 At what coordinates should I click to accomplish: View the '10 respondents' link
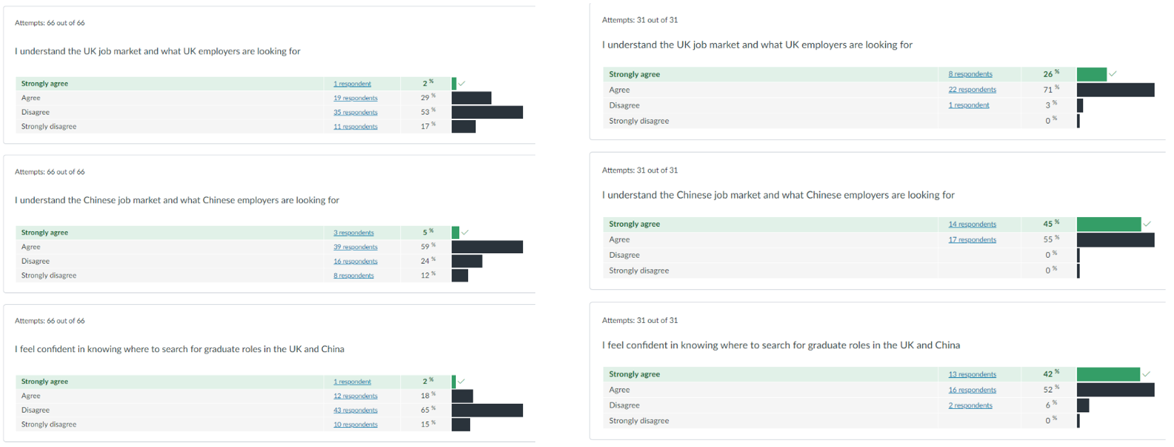click(355, 424)
